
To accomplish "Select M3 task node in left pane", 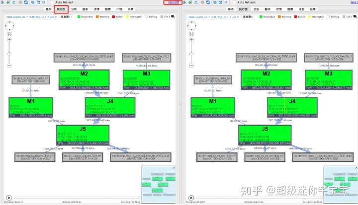I will click(x=146, y=80).
